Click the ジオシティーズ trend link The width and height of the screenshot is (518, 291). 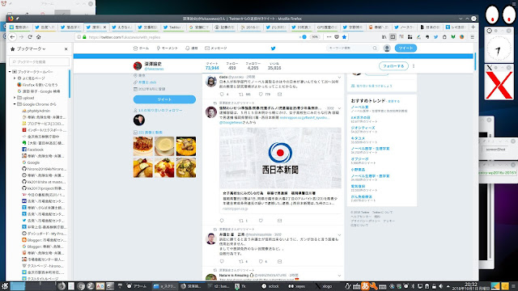(x=363, y=128)
